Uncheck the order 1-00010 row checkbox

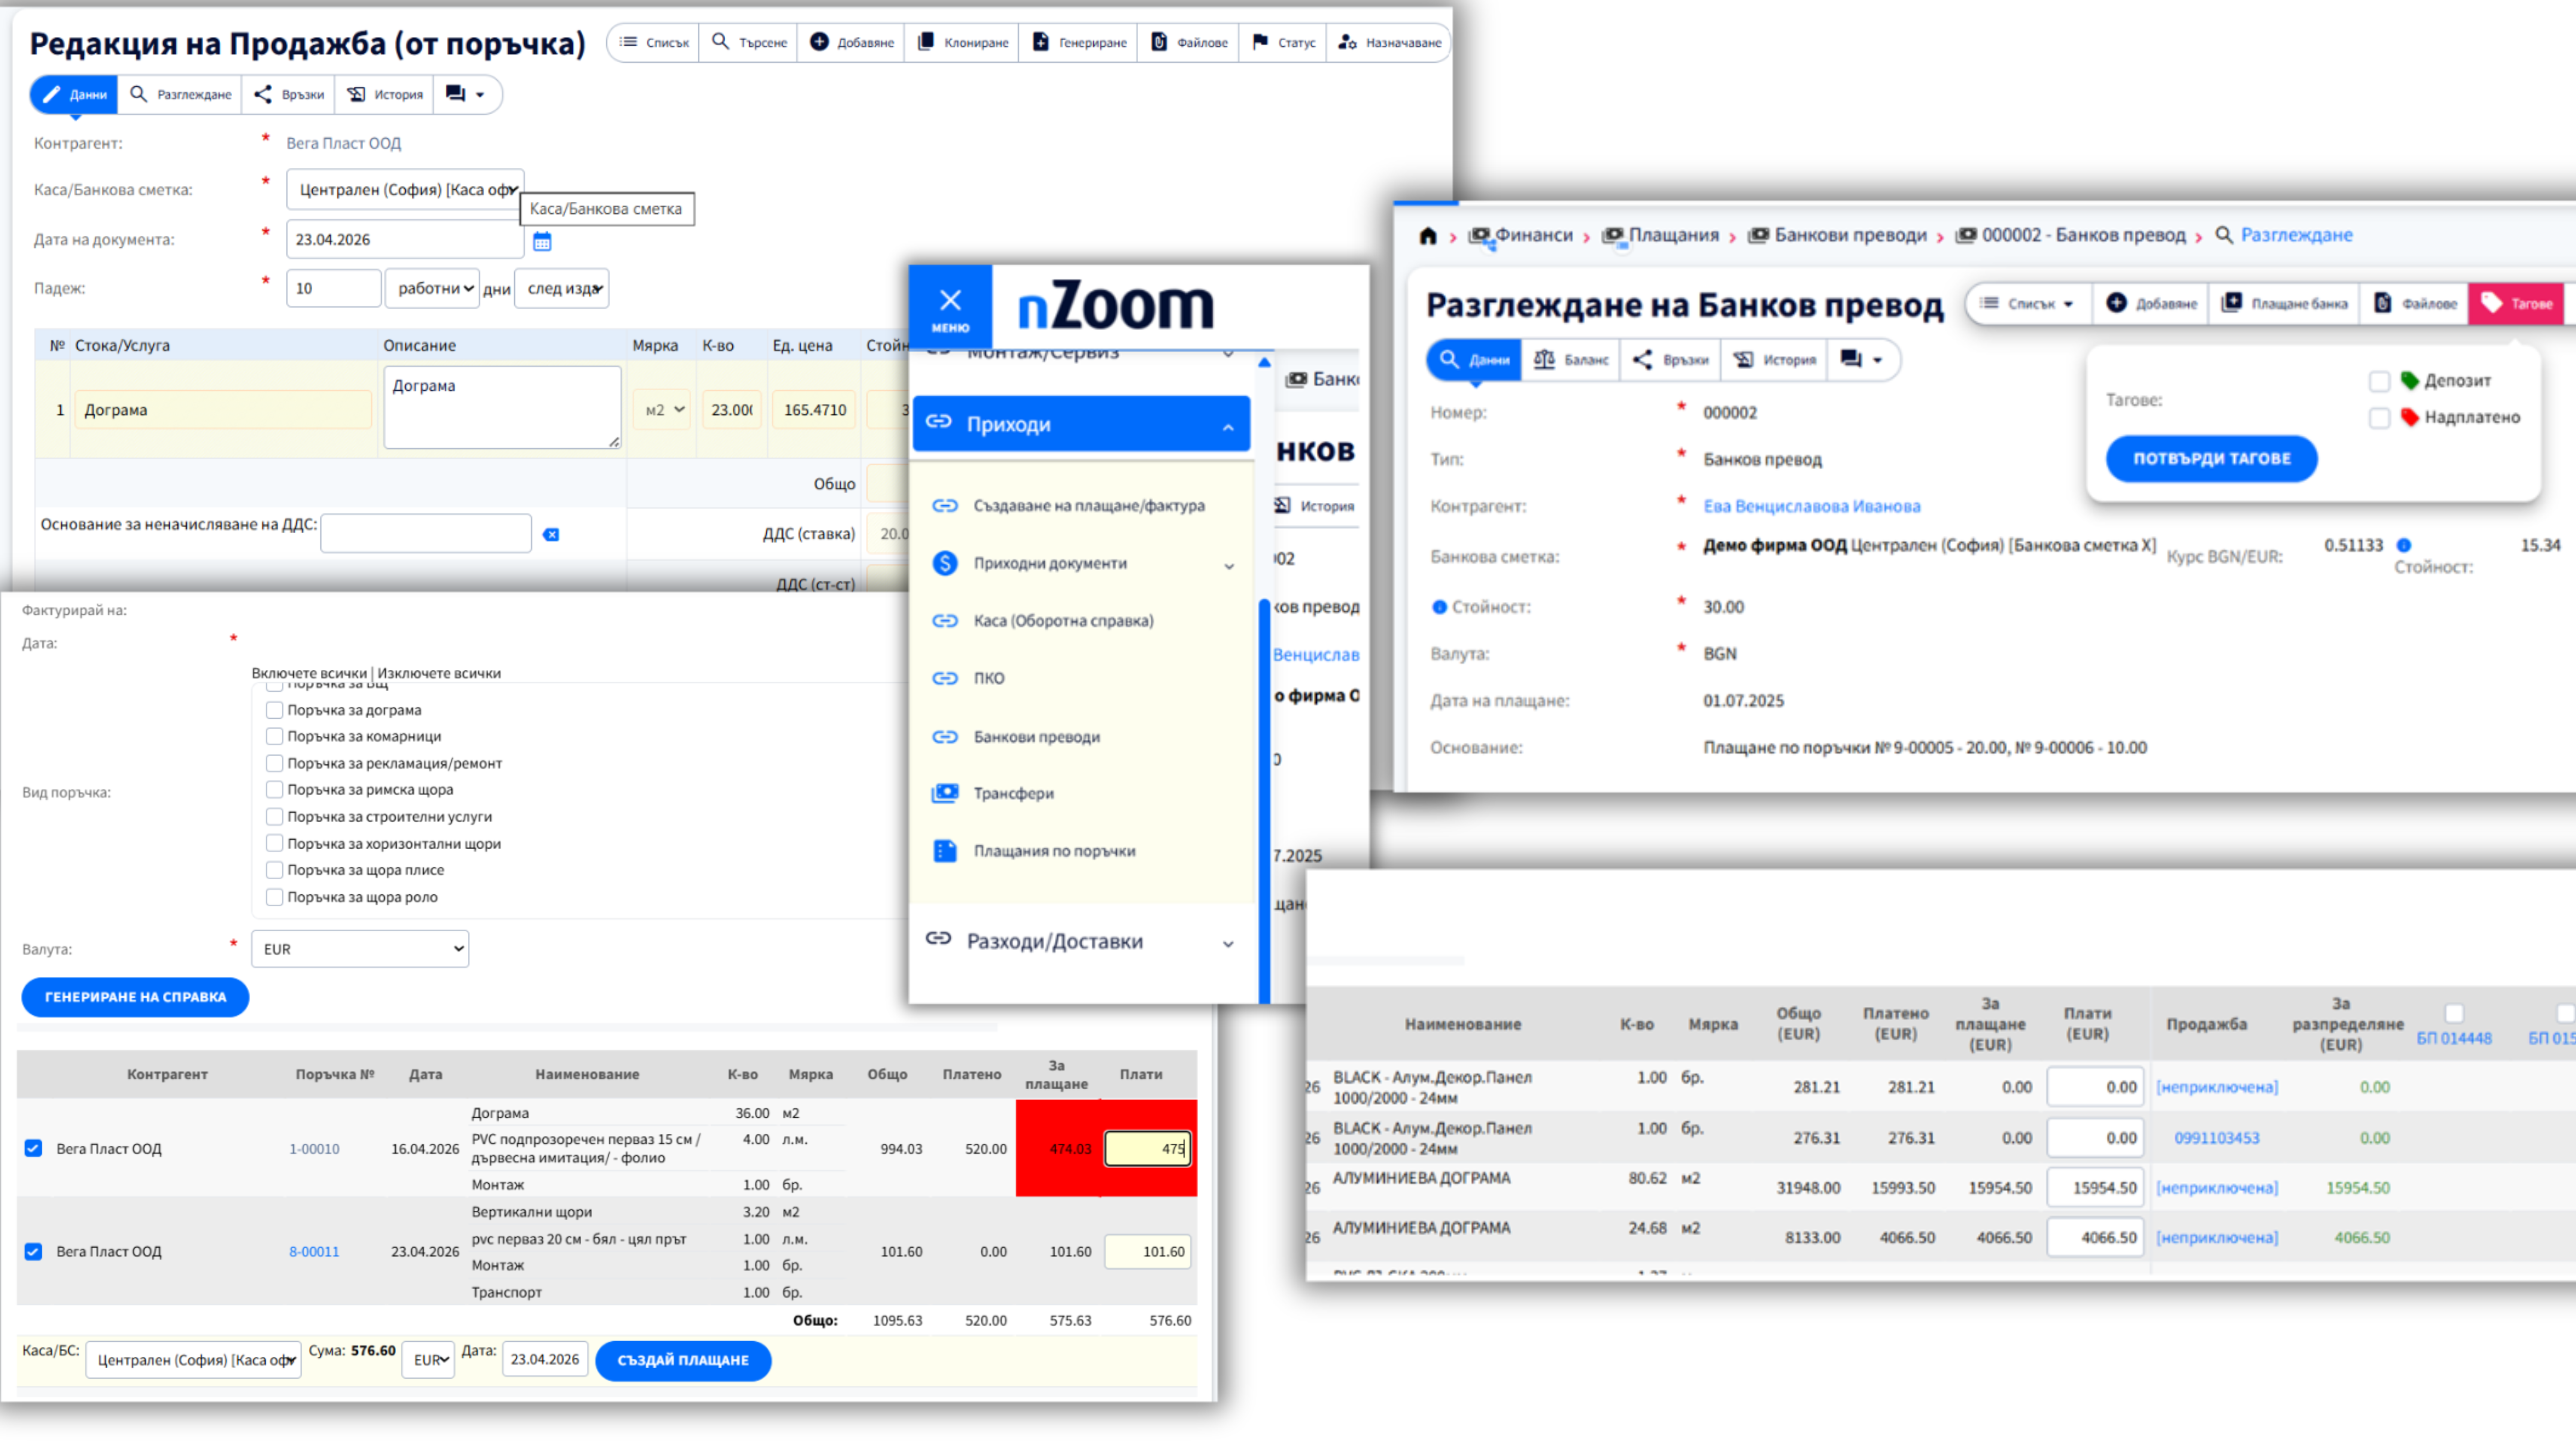click(x=33, y=1149)
